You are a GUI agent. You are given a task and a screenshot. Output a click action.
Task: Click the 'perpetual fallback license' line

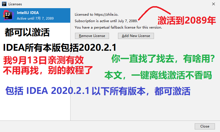(118, 27)
